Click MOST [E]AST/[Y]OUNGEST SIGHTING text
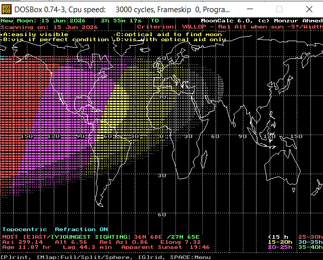This screenshot has height=260, width=323. [x=67, y=237]
